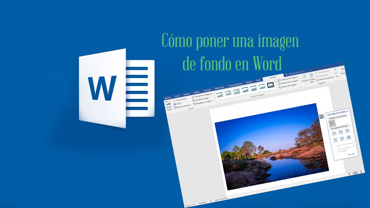370x208 pixels.
Task: Click Cambiar imagen
Action: pyautogui.click(x=200, y=99)
